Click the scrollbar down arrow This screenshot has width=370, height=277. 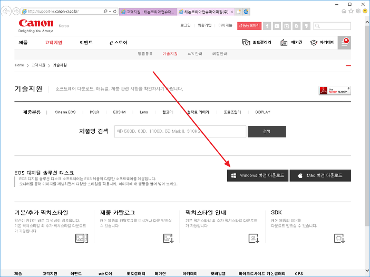(367, 270)
